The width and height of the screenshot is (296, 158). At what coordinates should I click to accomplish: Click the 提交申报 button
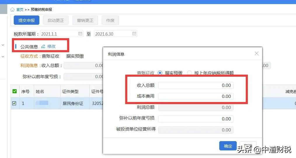pyautogui.click(x=27, y=20)
